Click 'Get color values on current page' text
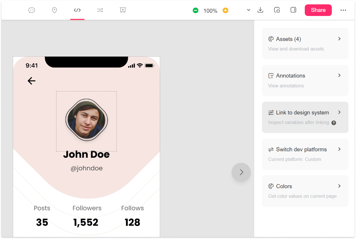This screenshot has height=239, width=356. (x=302, y=196)
